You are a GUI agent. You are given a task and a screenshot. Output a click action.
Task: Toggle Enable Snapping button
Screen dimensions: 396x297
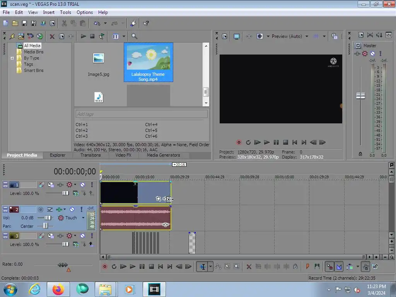(x=329, y=266)
